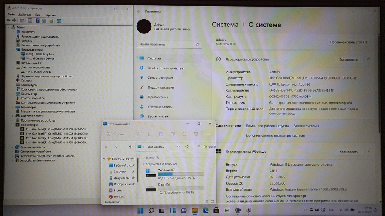Open Соглашение об использовании служб Майкрософт

pyautogui.click(x=266, y=196)
